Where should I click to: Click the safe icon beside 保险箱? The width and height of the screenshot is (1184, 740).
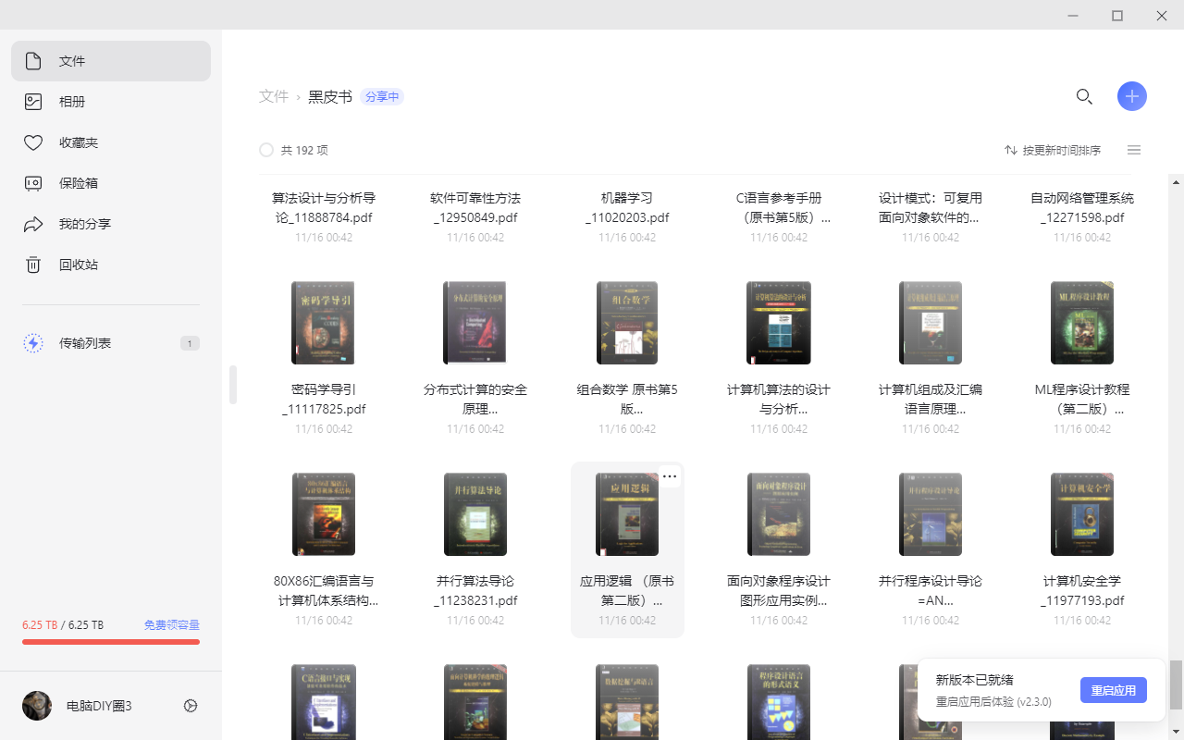click(33, 183)
